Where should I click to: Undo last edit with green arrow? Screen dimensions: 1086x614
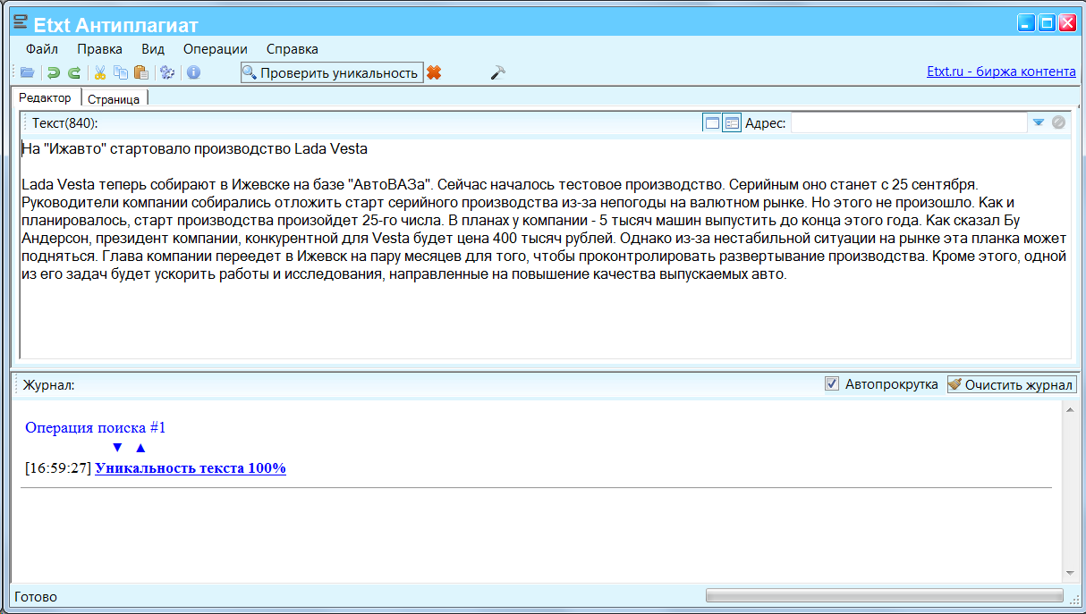coord(54,73)
